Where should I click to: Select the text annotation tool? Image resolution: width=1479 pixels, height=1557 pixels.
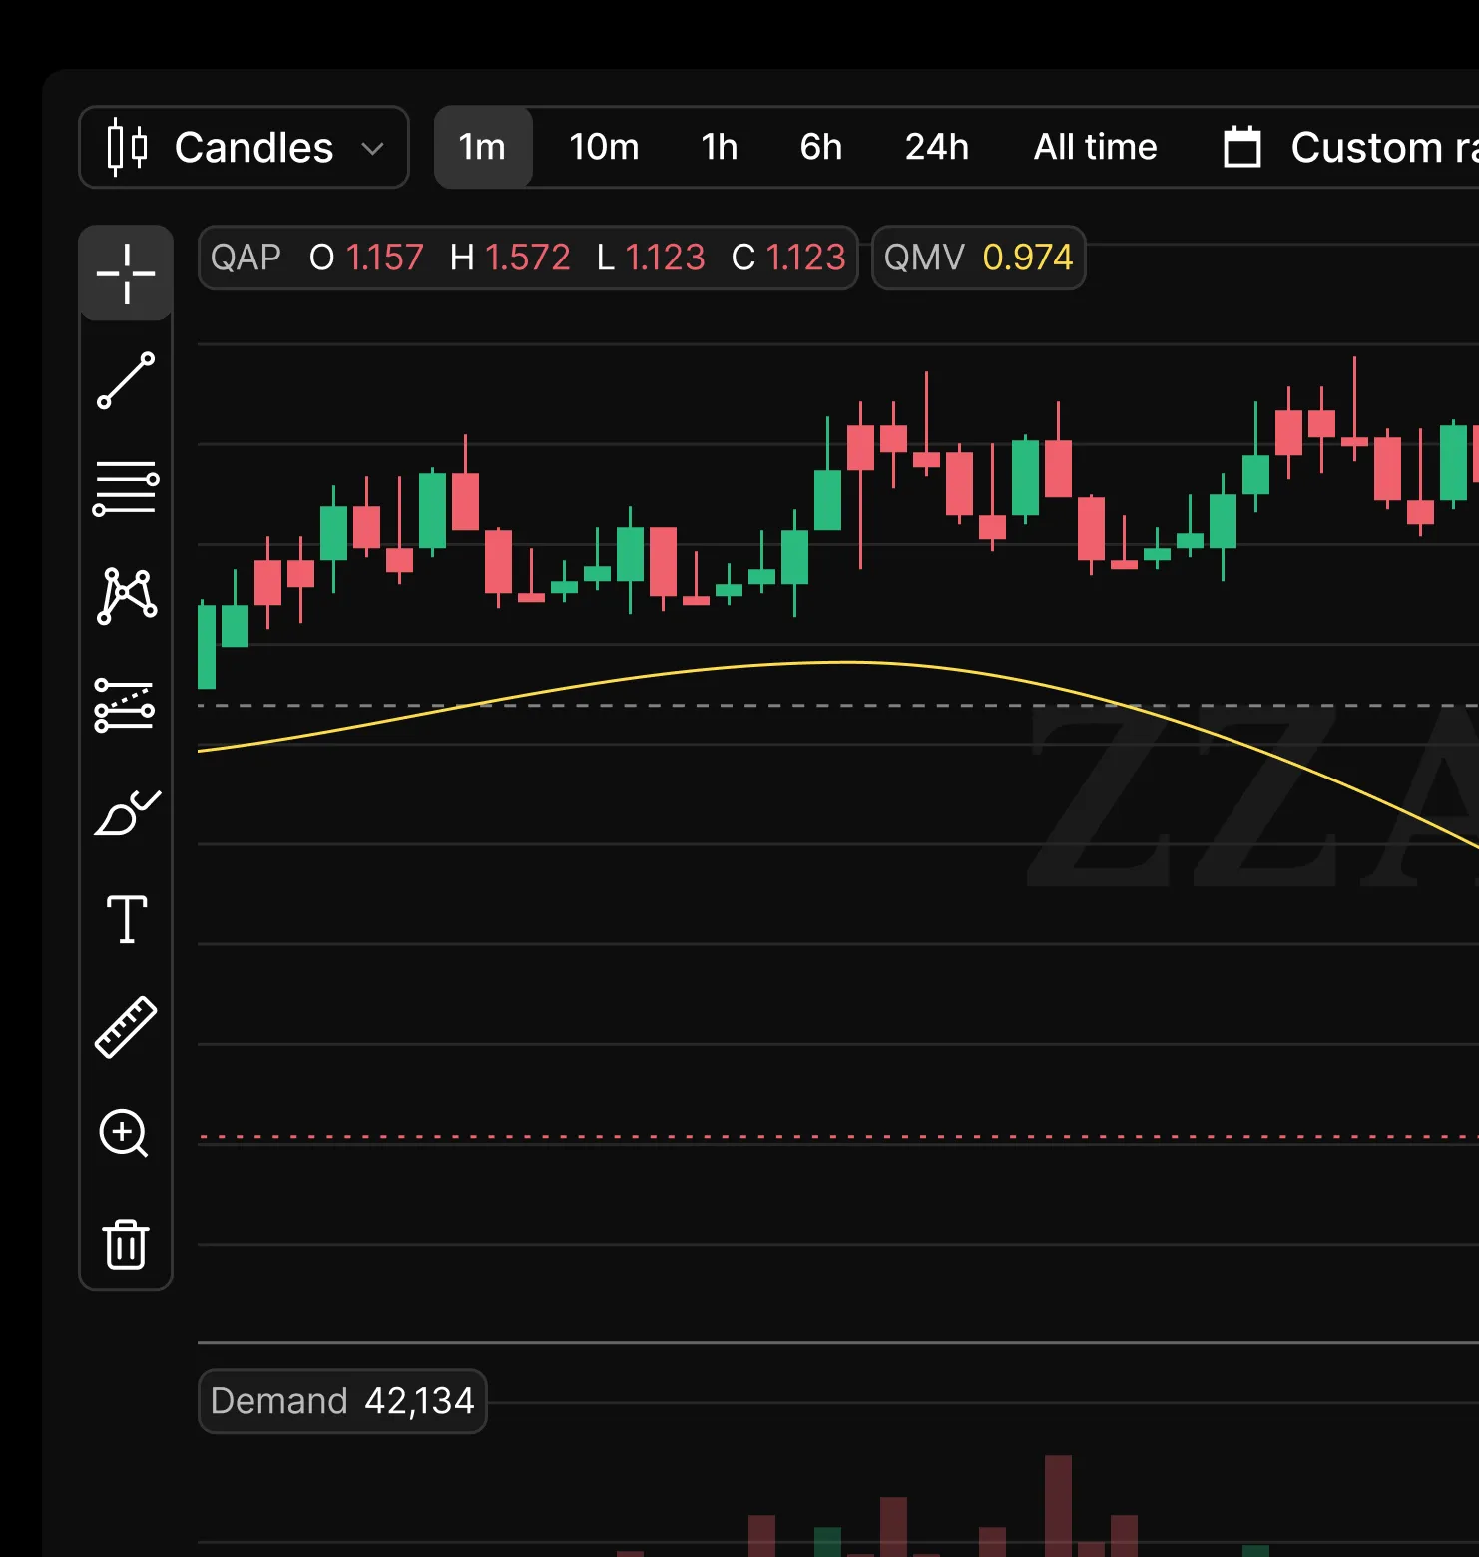coord(126,919)
